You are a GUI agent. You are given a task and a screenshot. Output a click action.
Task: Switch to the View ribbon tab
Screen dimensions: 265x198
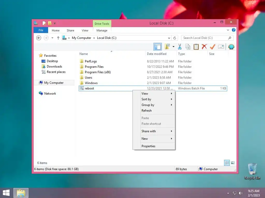(x=85, y=30)
